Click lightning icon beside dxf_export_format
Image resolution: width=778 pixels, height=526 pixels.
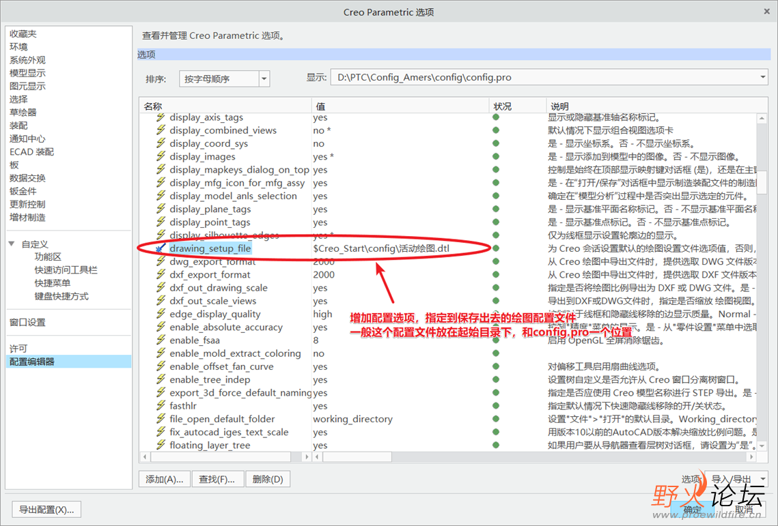[161, 275]
